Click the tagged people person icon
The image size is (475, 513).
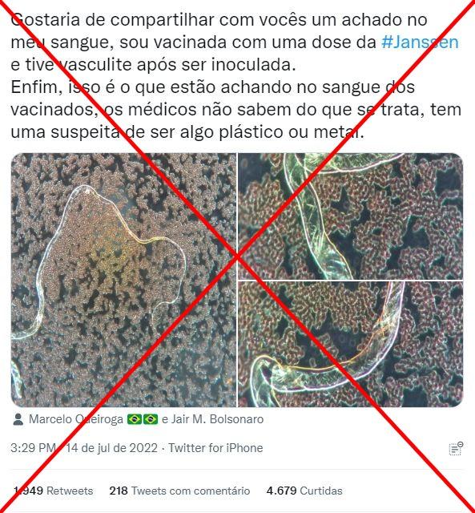[18, 419]
